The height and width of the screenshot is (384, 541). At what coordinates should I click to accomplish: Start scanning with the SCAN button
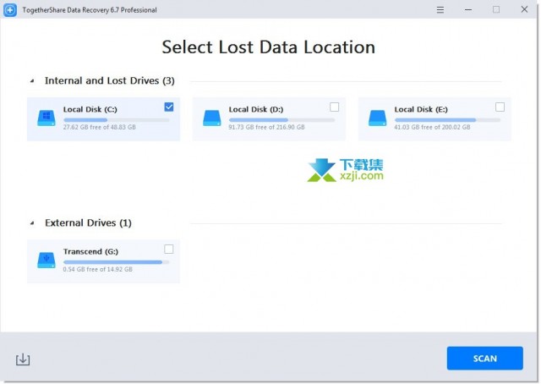tap(484, 359)
